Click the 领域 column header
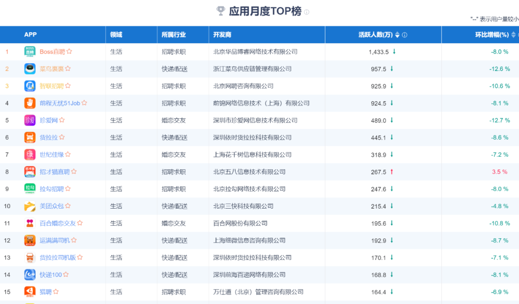 (116, 35)
